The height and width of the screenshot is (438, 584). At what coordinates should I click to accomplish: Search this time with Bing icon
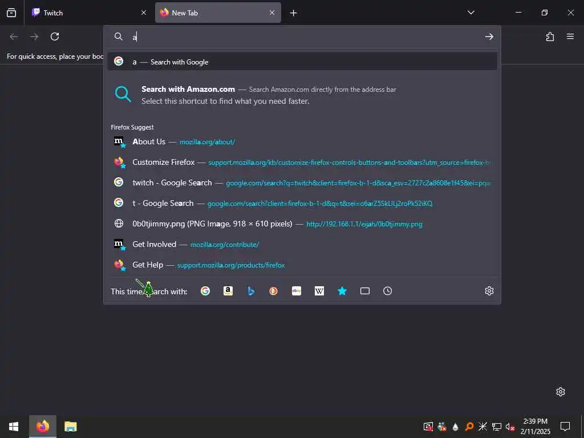point(251,291)
